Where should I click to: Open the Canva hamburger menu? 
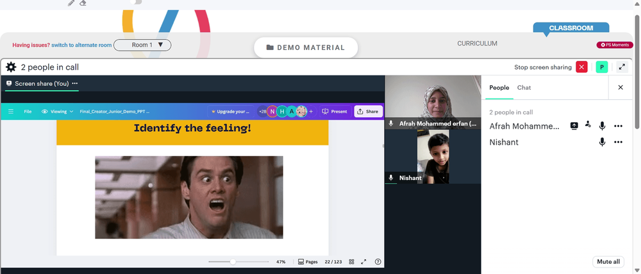pyautogui.click(x=11, y=111)
